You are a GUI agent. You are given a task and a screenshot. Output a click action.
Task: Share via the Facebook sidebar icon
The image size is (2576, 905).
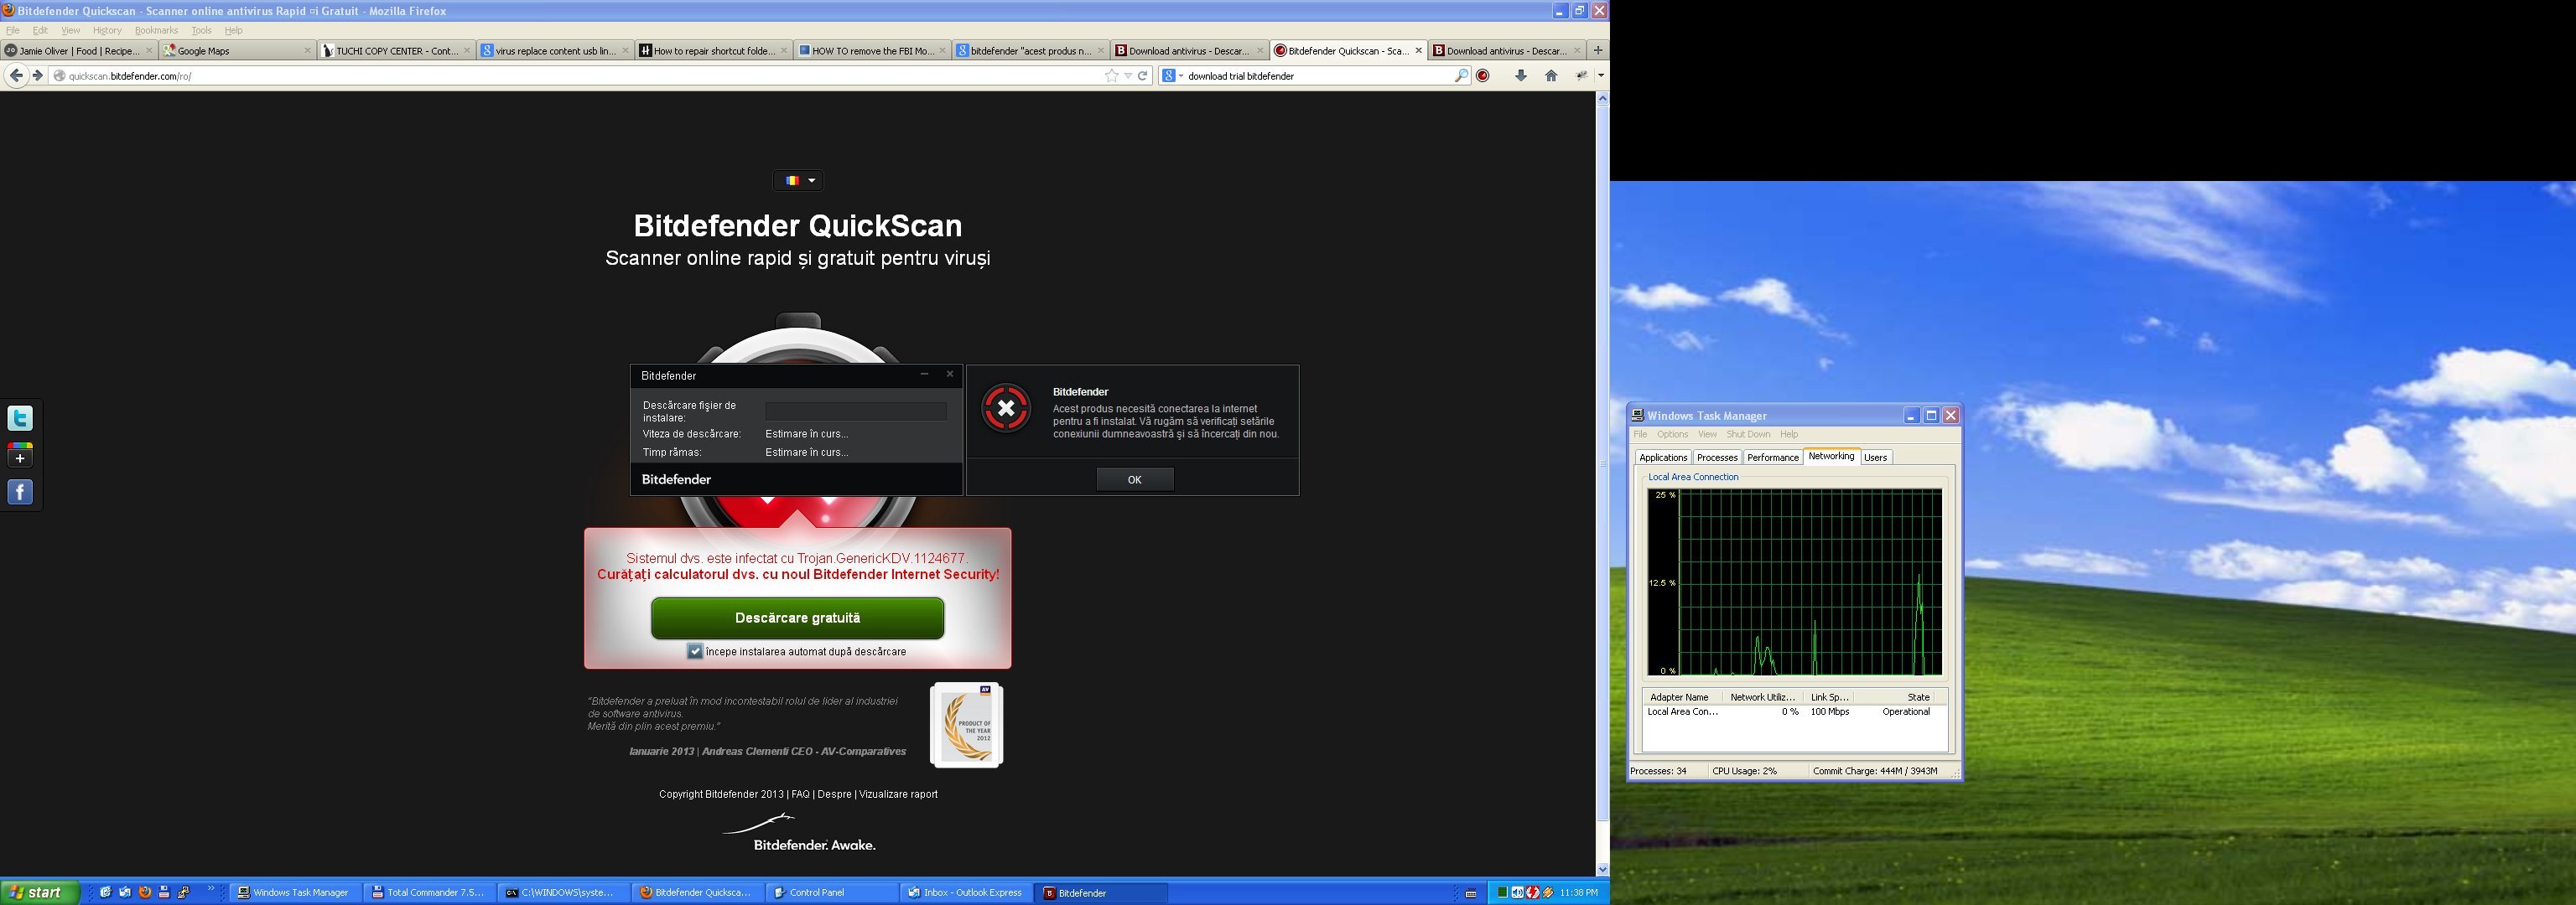click(20, 491)
